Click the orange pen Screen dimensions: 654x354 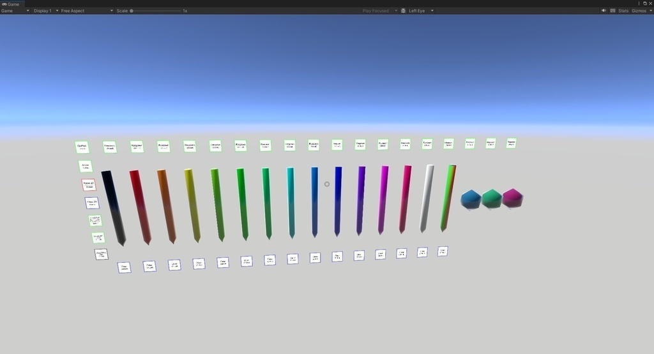[167, 206]
